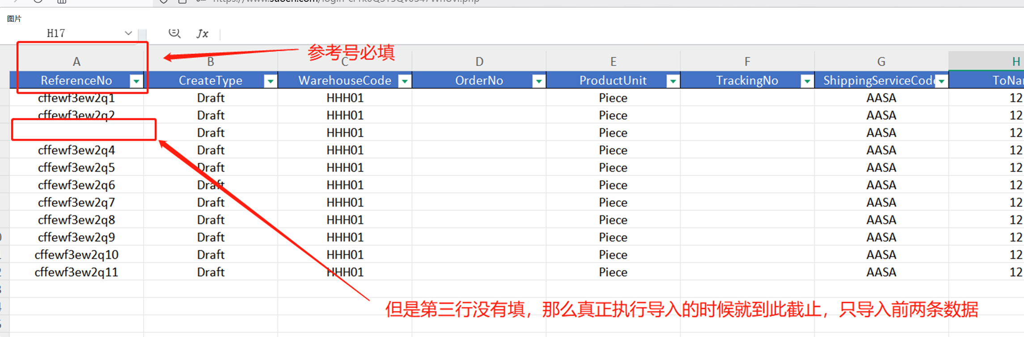Select column D header
Image resolution: width=1024 pixels, height=337 pixels.
click(479, 61)
